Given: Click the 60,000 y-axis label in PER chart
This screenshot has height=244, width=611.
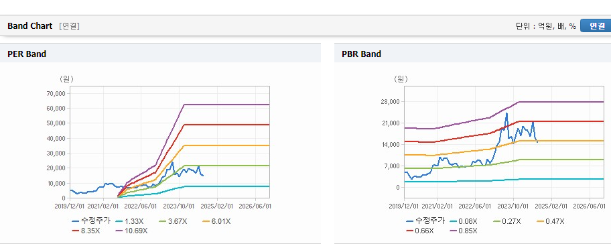Looking at the screenshot, I should [56, 109].
